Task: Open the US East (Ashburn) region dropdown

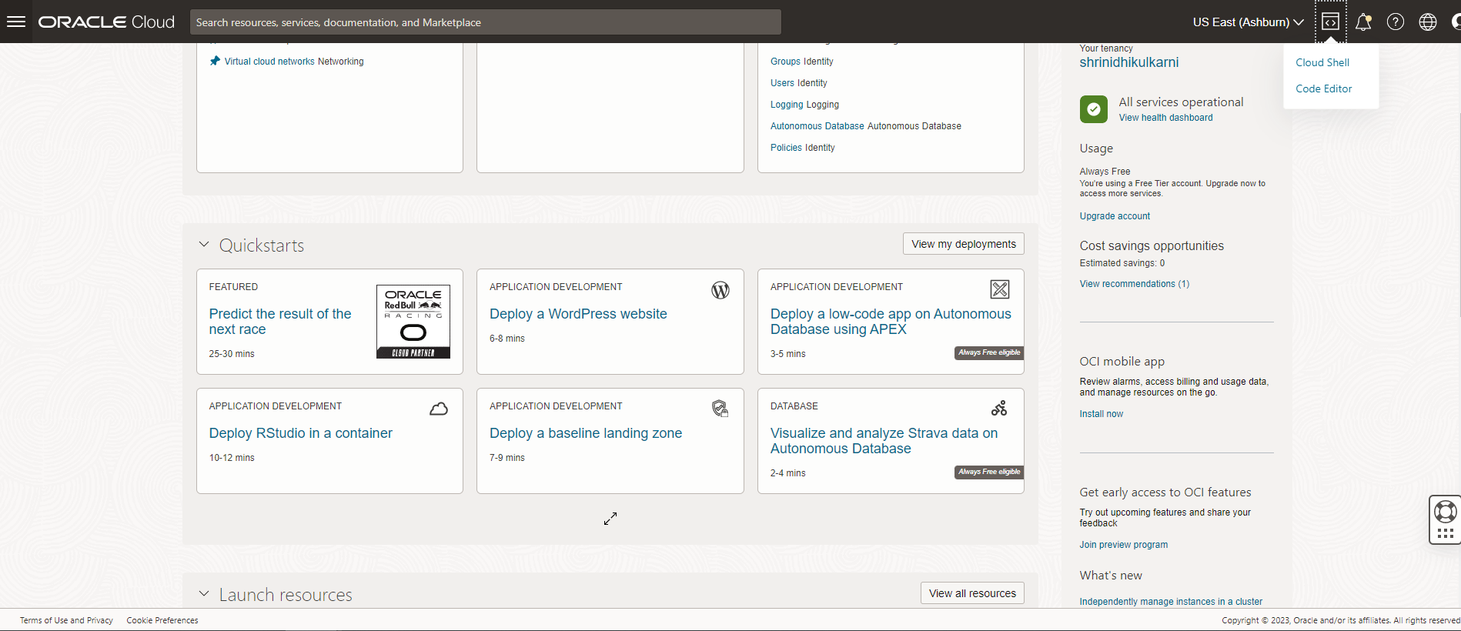Action: pyautogui.click(x=1248, y=22)
